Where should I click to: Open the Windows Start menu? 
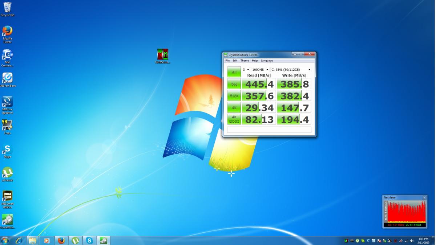pos(5,240)
